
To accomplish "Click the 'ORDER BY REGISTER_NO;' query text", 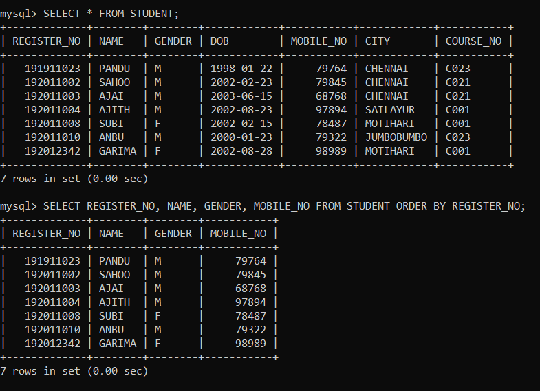I will click(461, 206).
